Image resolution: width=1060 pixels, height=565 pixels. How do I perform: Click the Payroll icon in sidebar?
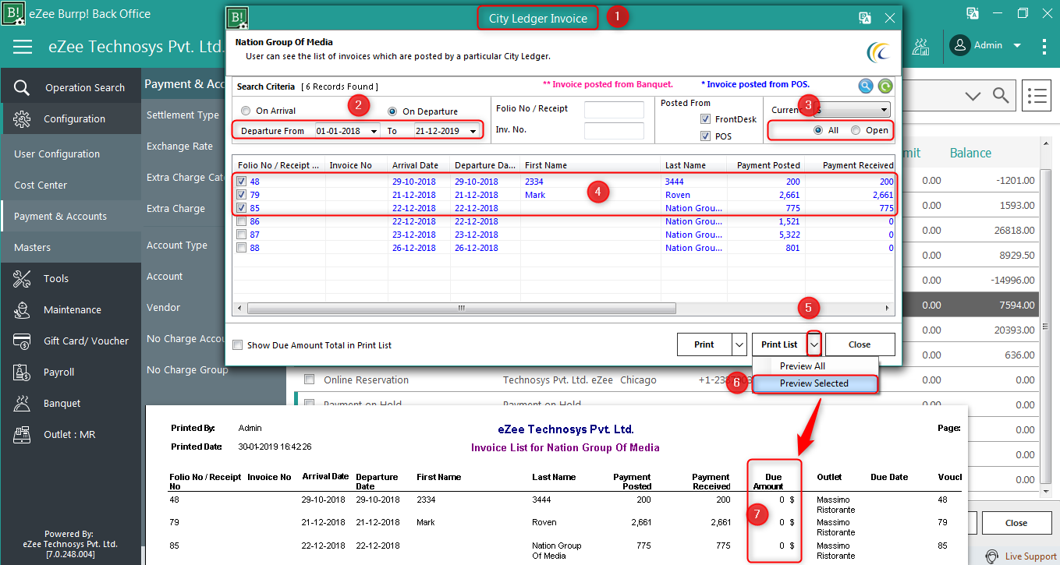[22, 372]
